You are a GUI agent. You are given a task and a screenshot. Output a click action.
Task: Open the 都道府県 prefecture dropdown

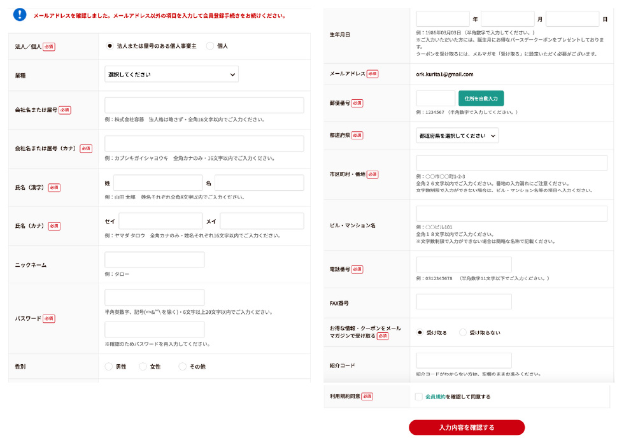tap(457, 135)
